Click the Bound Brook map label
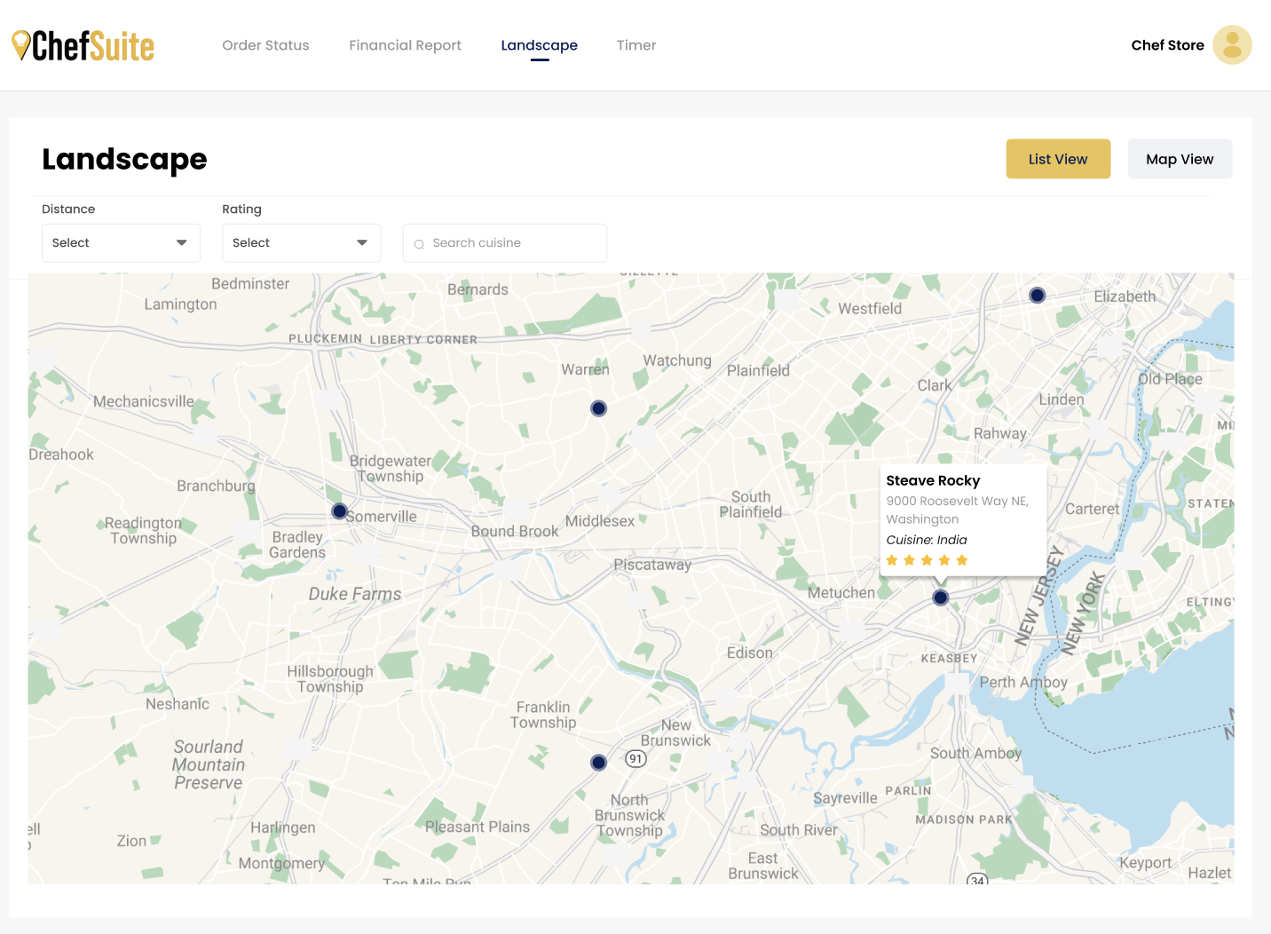The image size is (1271, 934). 515,531
